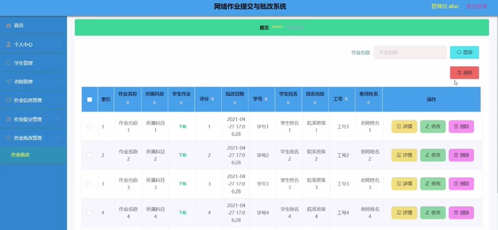The image size is (498, 230).
Task: Check the checkbox for row 4
Action: pos(89,213)
